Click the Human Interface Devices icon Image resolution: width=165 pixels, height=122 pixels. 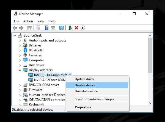point(25,95)
